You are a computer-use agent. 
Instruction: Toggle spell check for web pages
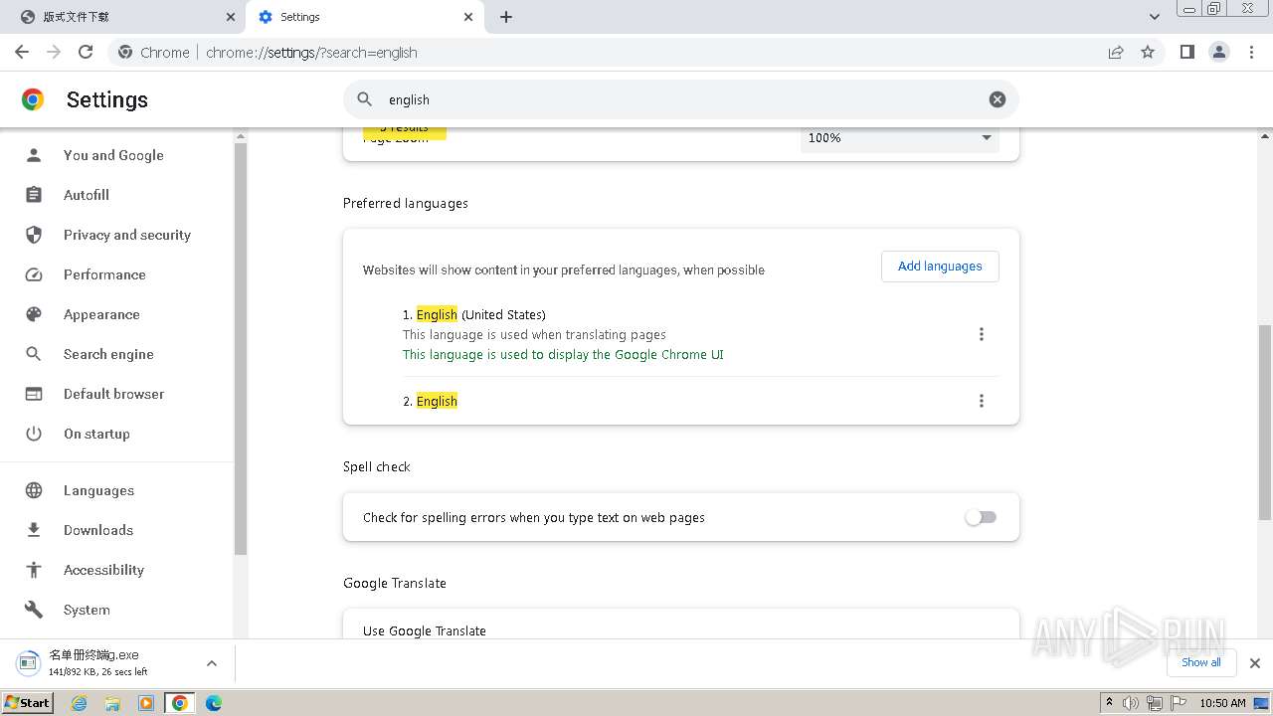981,517
